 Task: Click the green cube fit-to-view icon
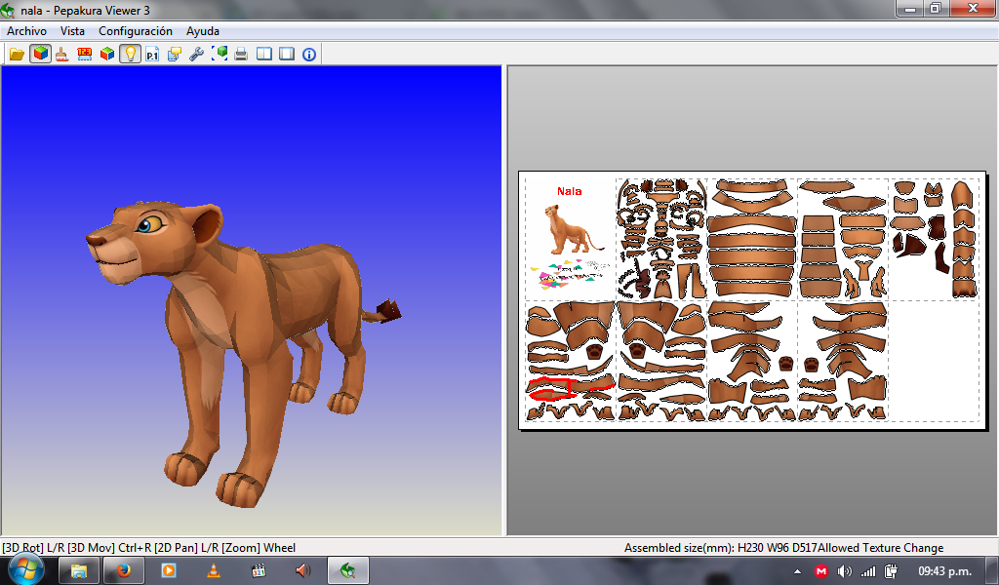coord(220,54)
